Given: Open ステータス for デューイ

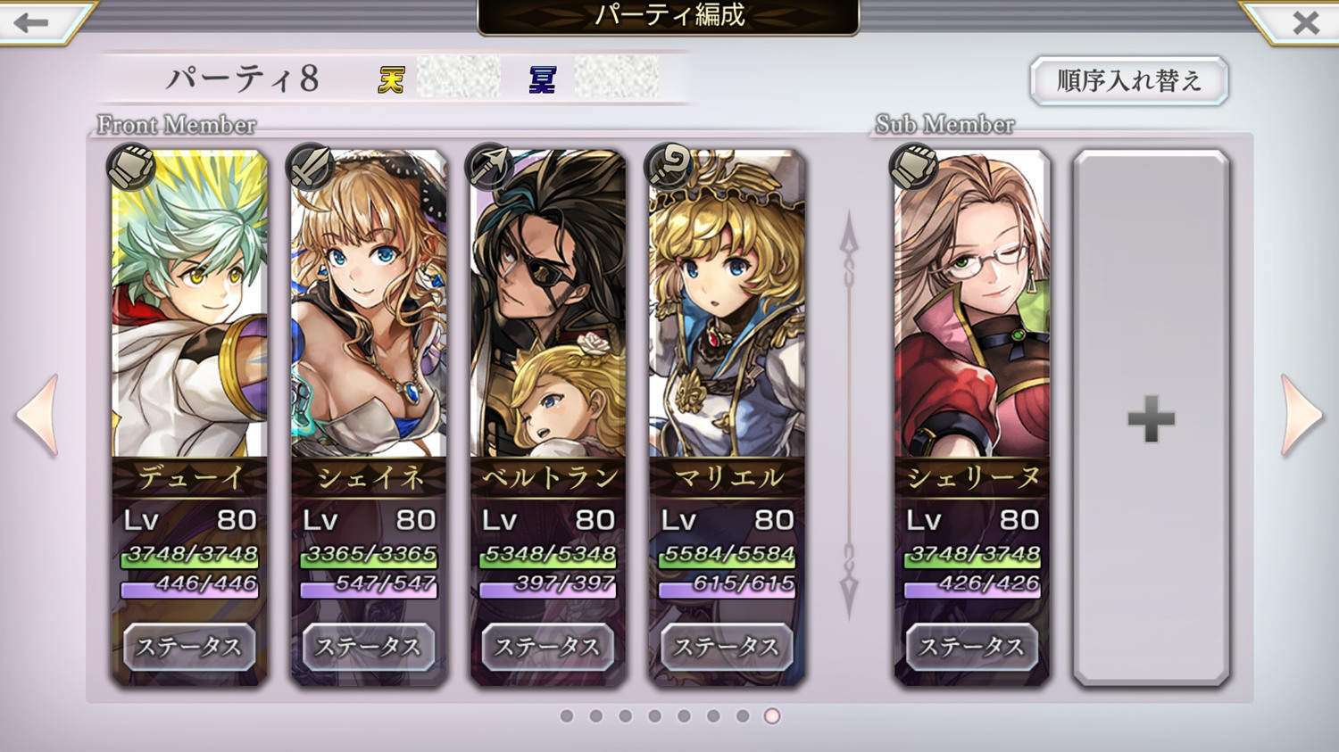Looking at the screenshot, I should [x=189, y=647].
